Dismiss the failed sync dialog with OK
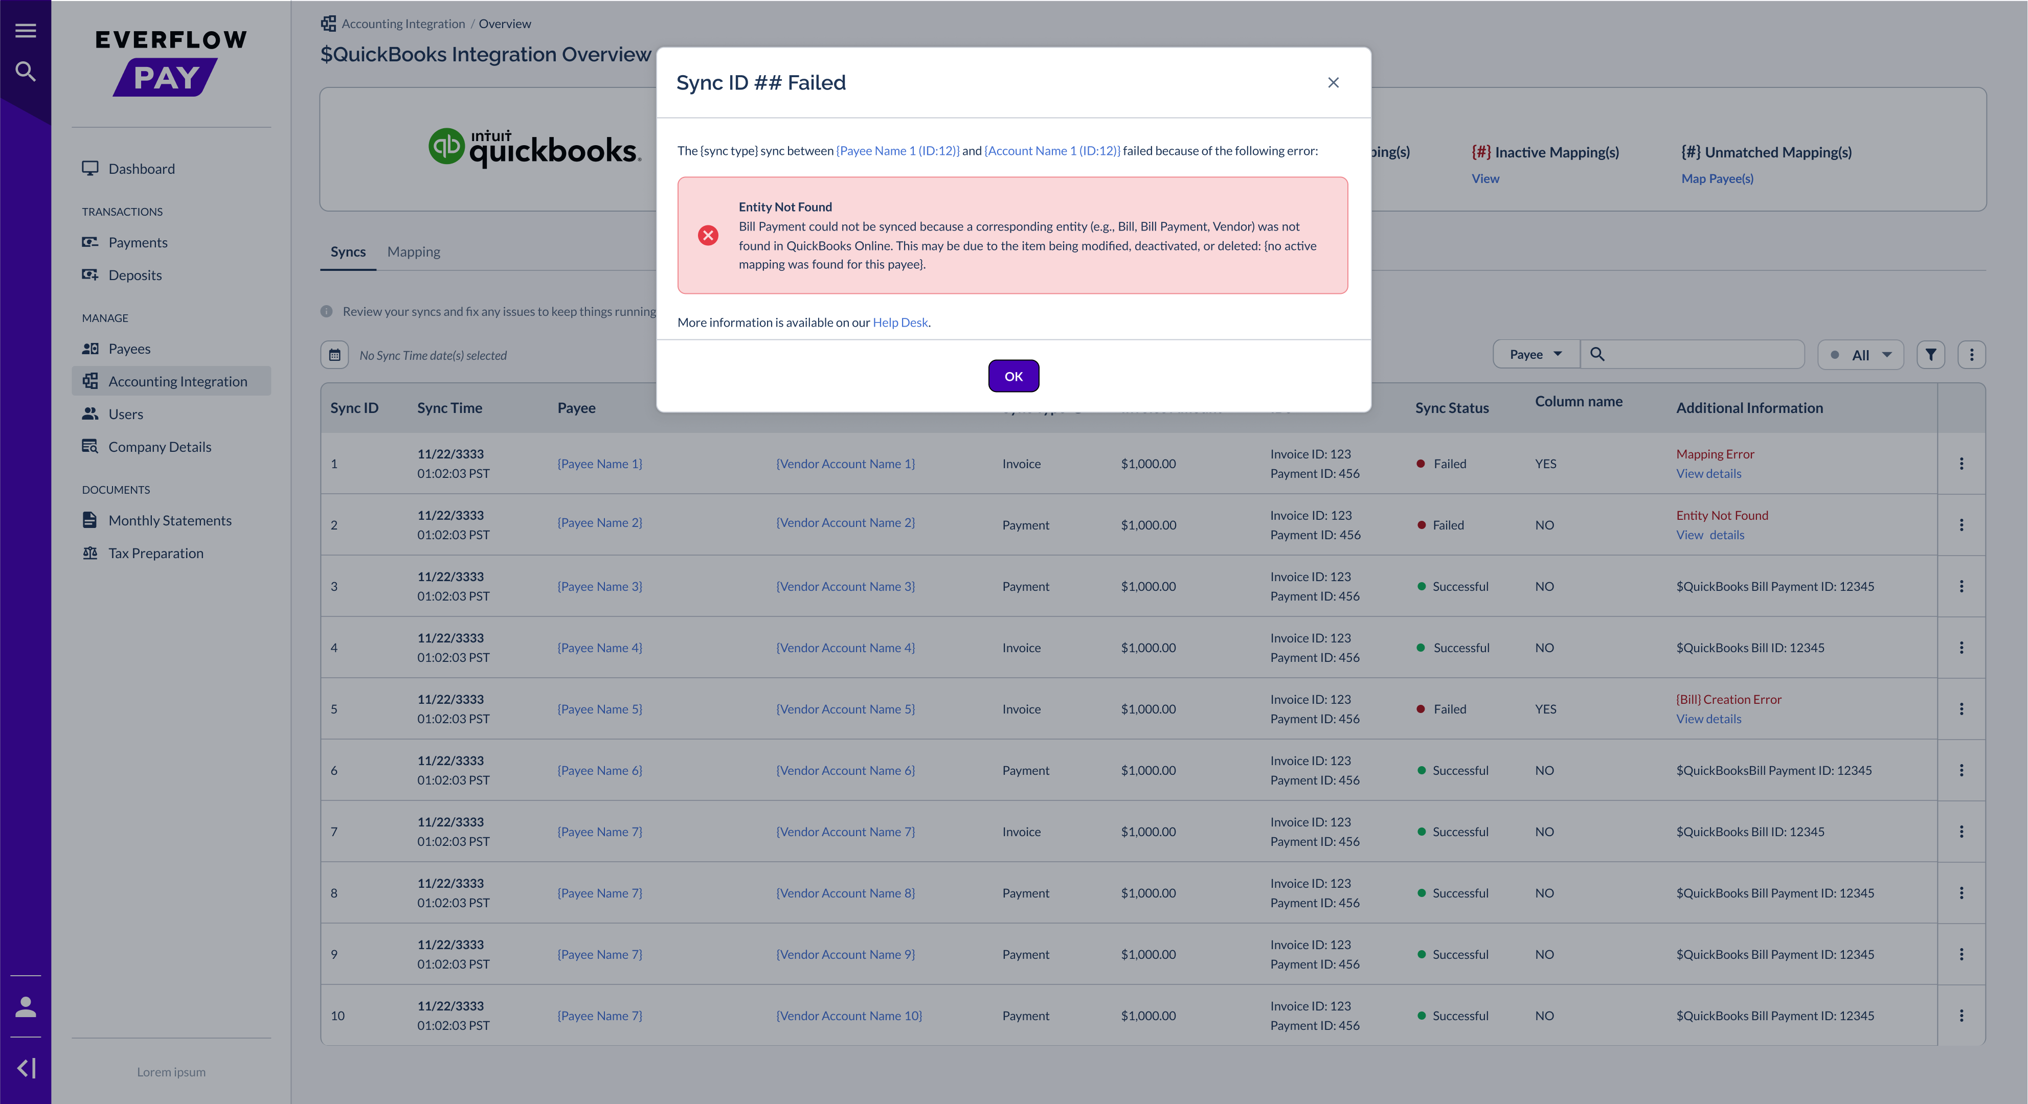Viewport: 2028px width, 1104px height. tap(1013, 375)
